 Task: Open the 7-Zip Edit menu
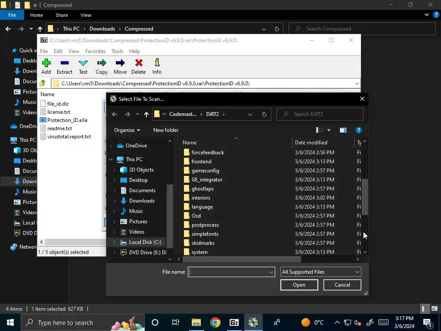coord(58,51)
